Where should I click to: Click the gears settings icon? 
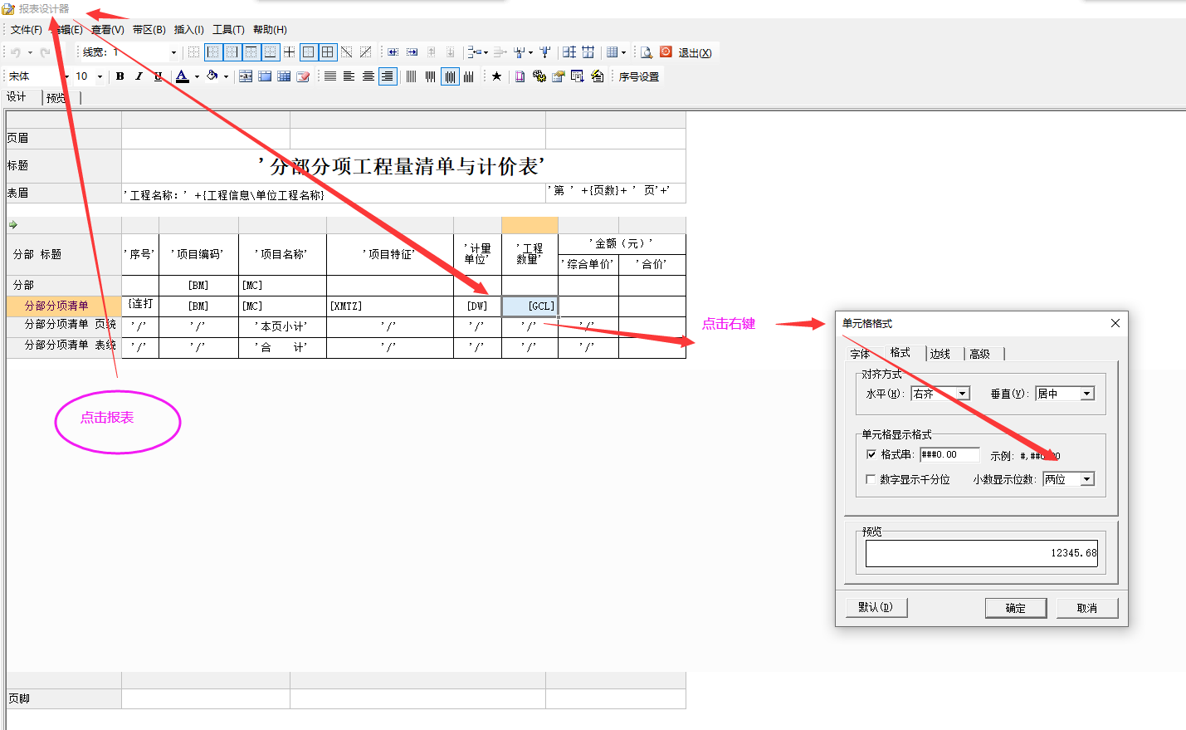click(x=539, y=76)
